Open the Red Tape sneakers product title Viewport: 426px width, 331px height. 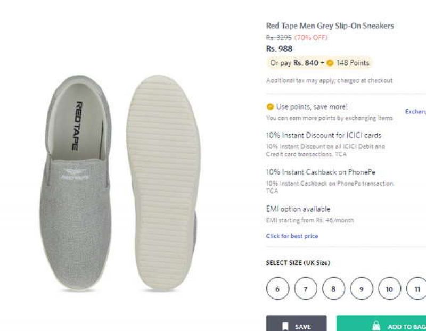[330, 26]
